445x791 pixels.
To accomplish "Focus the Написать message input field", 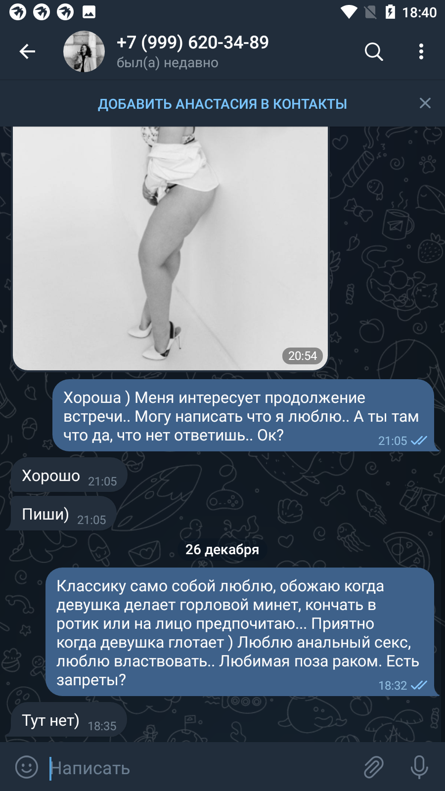I will 203,768.
